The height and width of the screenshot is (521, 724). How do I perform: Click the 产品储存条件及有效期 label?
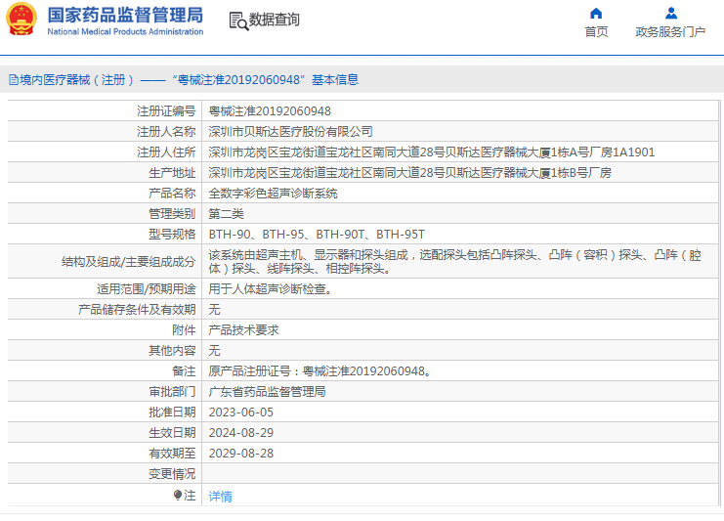(x=137, y=310)
